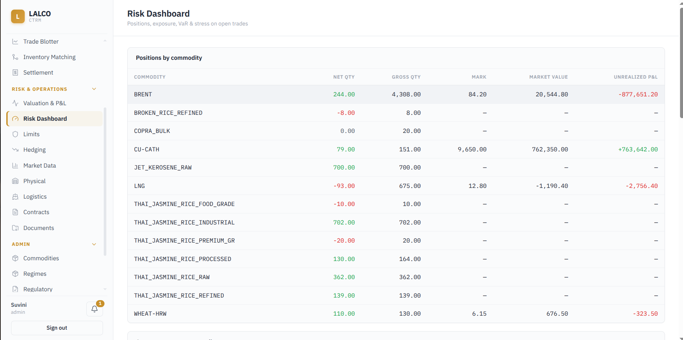
Task: Go to Inventory Matching
Action: [x=55, y=57]
